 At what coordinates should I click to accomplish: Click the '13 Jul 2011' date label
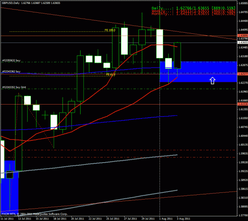(x=25, y=219)
